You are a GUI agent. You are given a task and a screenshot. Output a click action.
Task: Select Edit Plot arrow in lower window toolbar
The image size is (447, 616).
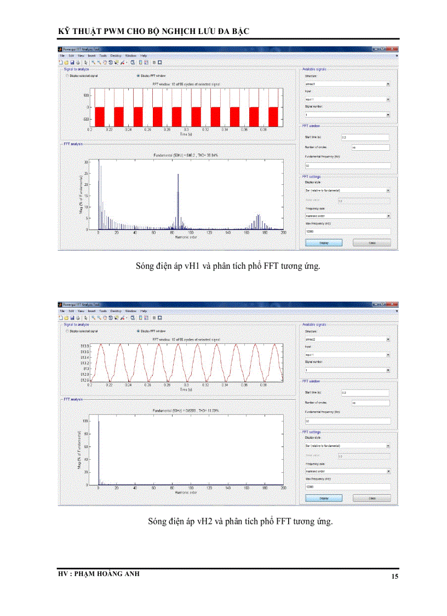coord(86,317)
